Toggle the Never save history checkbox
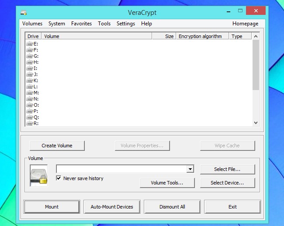Viewport: 284px width, 226px height. pyautogui.click(x=59, y=178)
